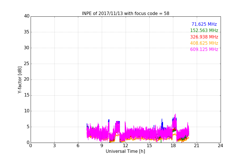Select the blue 71.625 MHz legend label
Image resolution: width=245 pixels, height=163 pixels.
pos(204,24)
